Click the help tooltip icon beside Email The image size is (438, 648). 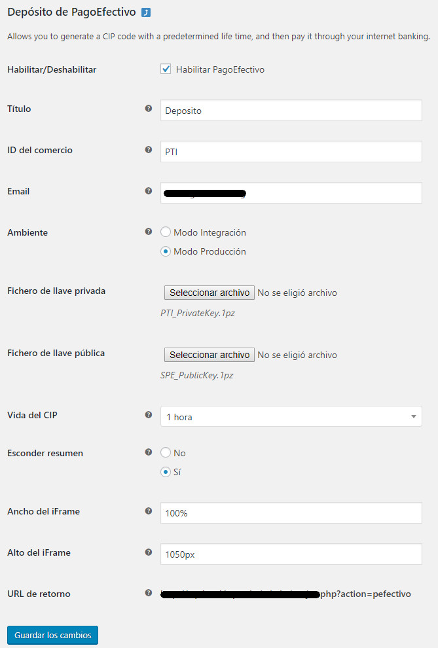coord(149,191)
